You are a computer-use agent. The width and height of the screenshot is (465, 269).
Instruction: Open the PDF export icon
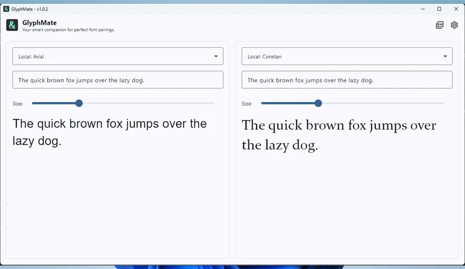pos(439,25)
